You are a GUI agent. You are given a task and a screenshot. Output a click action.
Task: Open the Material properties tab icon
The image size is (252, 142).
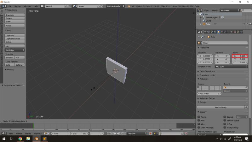coord(232,32)
